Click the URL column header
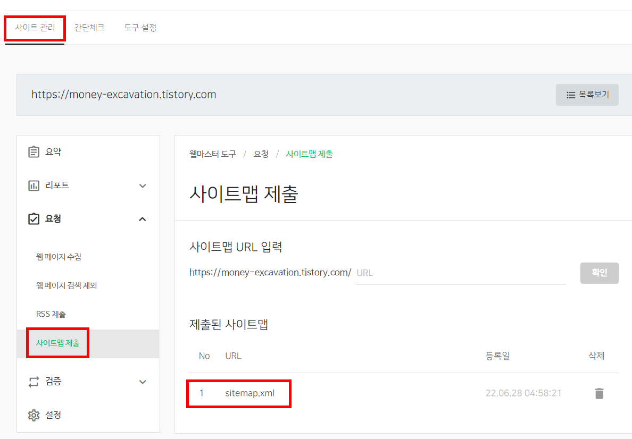The width and height of the screenshot is (632, 439). tap(233, 356)
